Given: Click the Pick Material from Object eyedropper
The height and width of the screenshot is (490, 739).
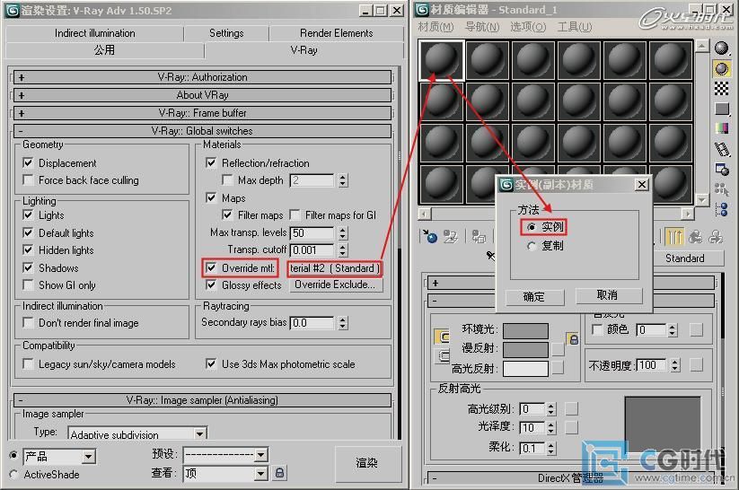Looking at the screenshot, I should pyautogui.click(x=490, y=257).
